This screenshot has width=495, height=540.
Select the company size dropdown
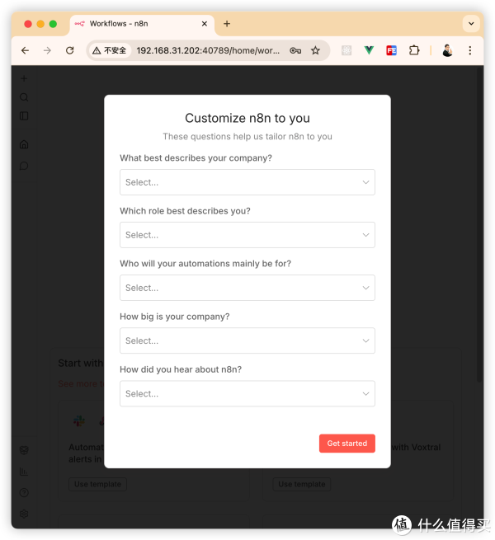click(247, 340)
